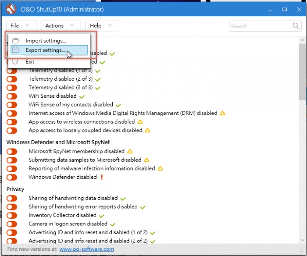Click green checkmark next to Sharing of handwriting data
This screenshot has height=256, width=307.
[x=123, y=199]
